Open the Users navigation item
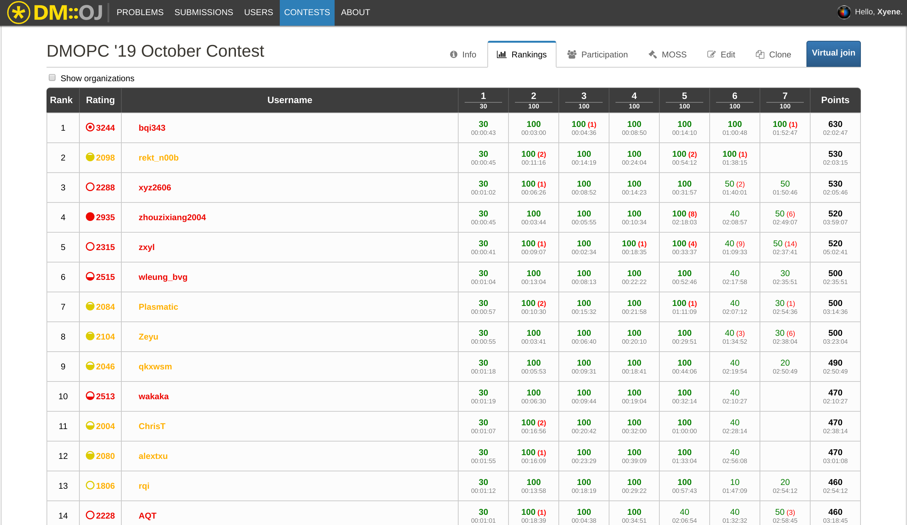The height and width of the screenshot is (525, 907). [258, 12]
